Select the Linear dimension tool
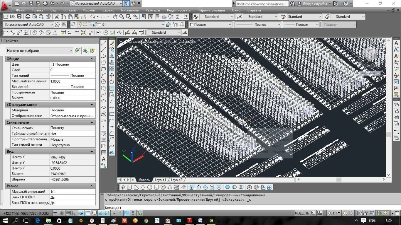The width and height of the screenshot is (401, 225). click(x=6, y=33)
